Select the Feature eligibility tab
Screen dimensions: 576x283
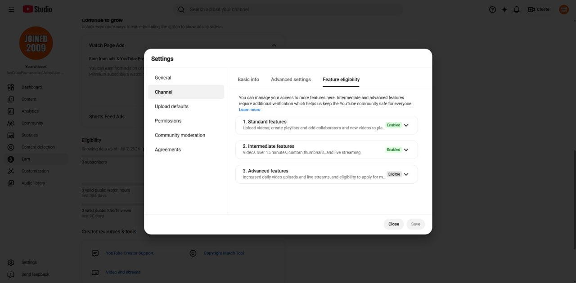(x=341, y=80)
